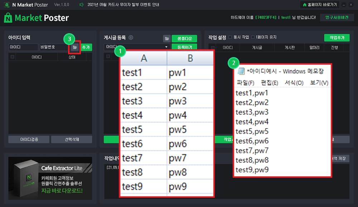Screen dimensions: 358x207
Task: Click into the 아이디 input field
Action: pos(23,47)
